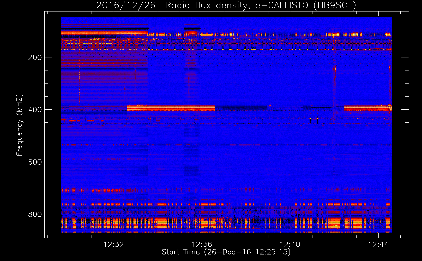This screenshot has height=261, width=422.
Task: Click the '600' frequency tick label
Action: point(35,162)
